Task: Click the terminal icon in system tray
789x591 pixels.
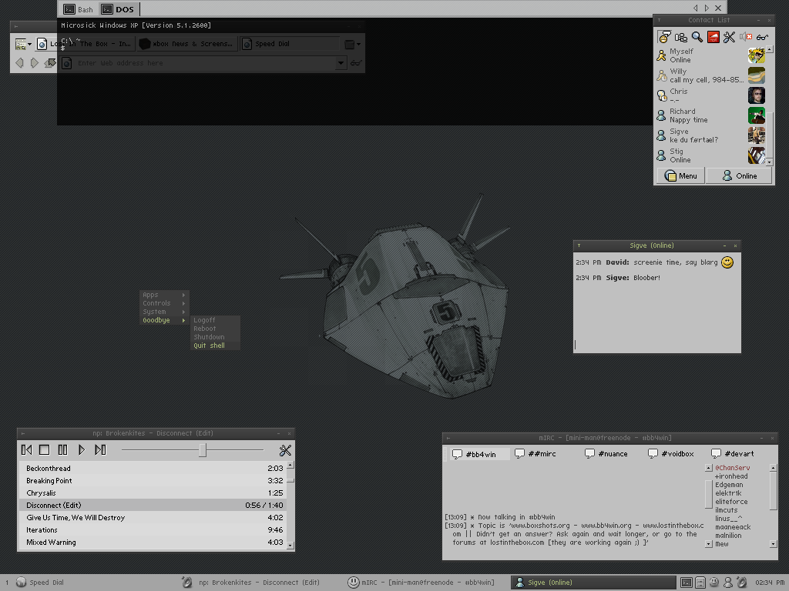Action: 687,583
